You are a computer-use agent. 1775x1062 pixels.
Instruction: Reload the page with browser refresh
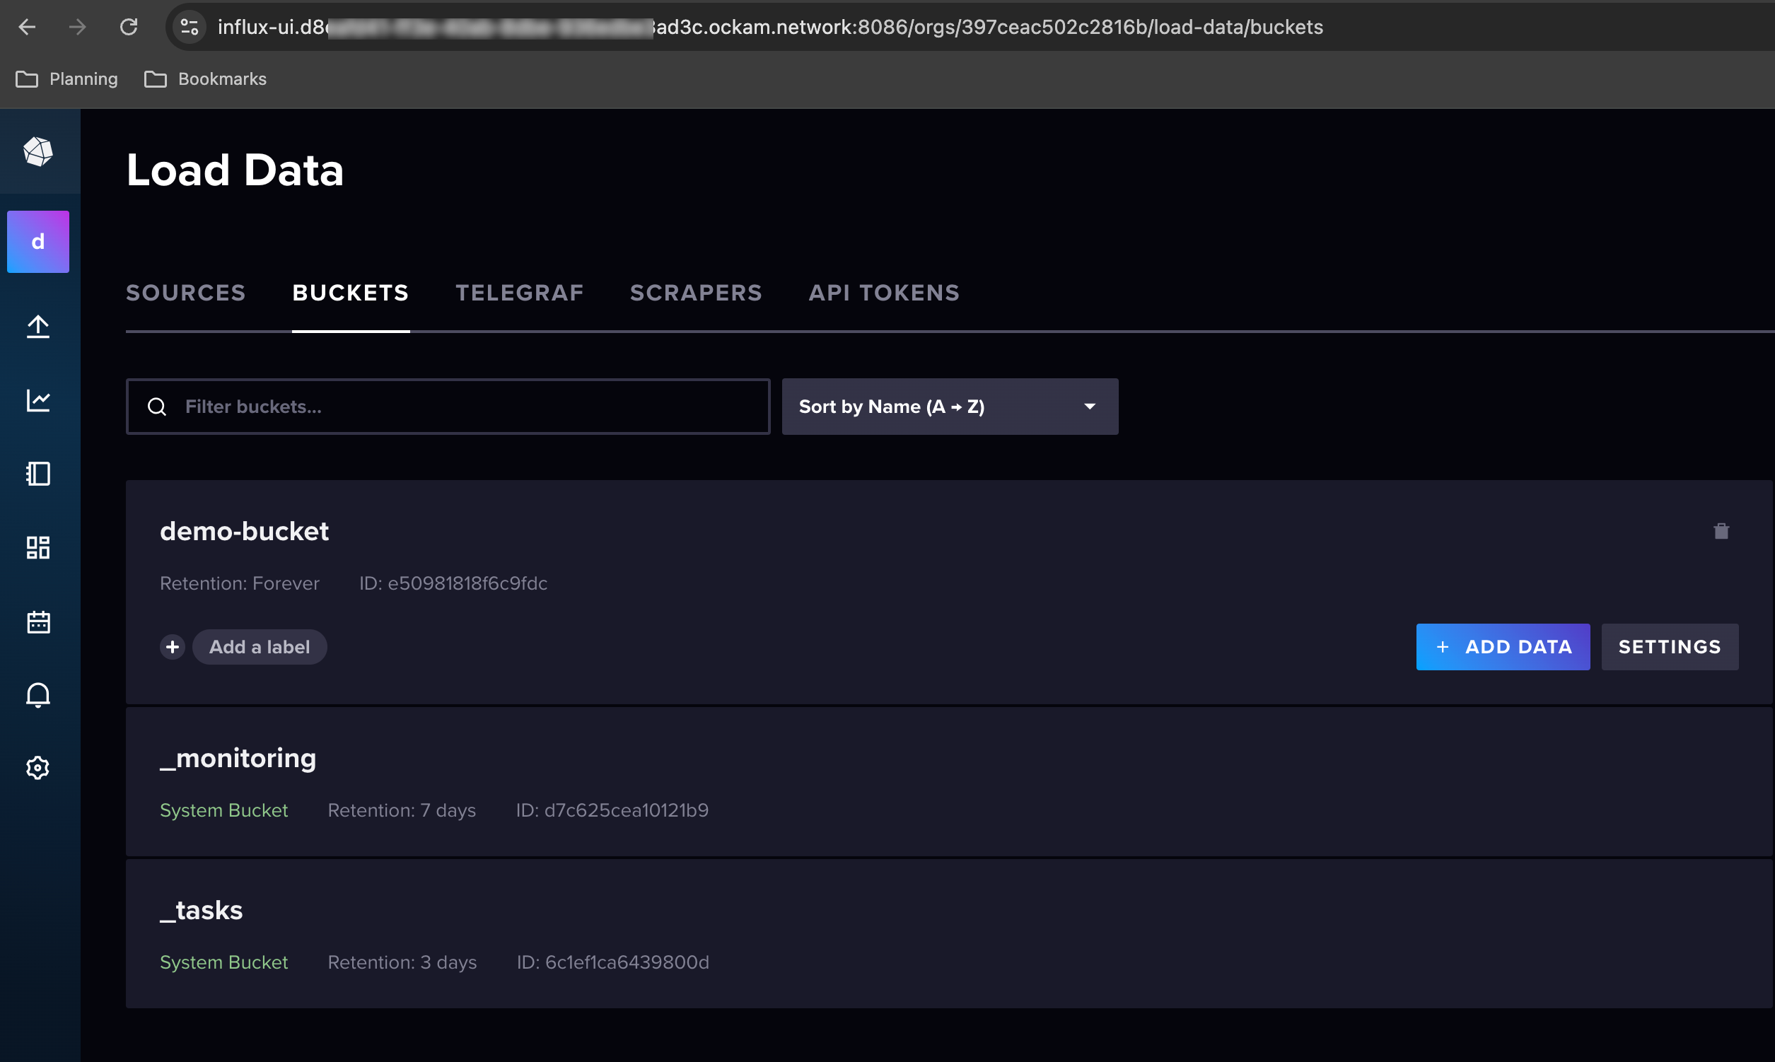(x=129, y=27)
